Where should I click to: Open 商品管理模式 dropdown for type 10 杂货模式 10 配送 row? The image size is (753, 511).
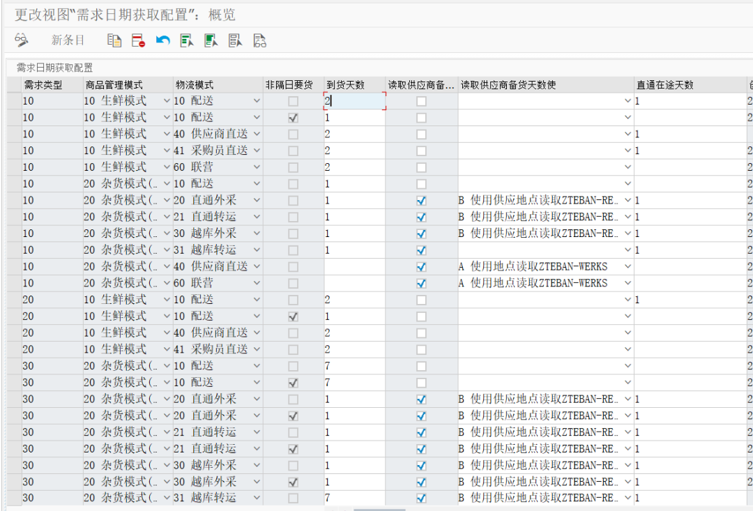point(167,183)
